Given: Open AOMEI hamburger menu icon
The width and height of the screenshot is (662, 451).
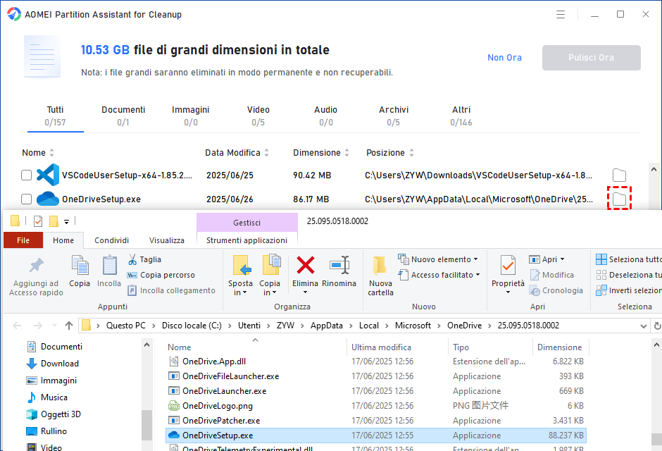Looking at the screenshot, I should click(x=561, y=15).
